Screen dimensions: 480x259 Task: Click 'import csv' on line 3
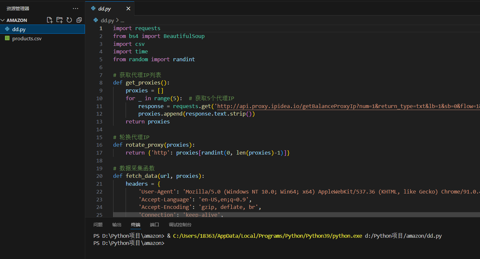point(129,44)
